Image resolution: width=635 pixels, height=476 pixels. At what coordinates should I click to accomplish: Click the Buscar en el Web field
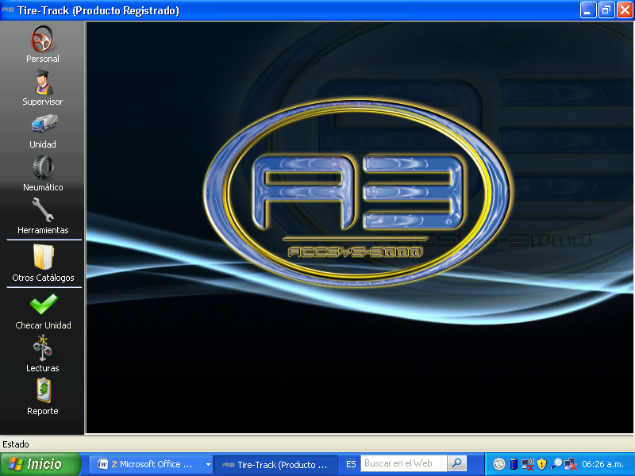point(403,464)
